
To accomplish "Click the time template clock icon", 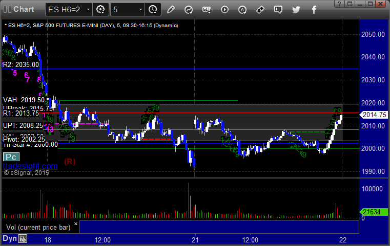I will click(x=152, y=9).
